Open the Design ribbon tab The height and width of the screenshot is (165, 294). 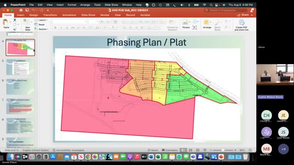(x=34, y=15)
